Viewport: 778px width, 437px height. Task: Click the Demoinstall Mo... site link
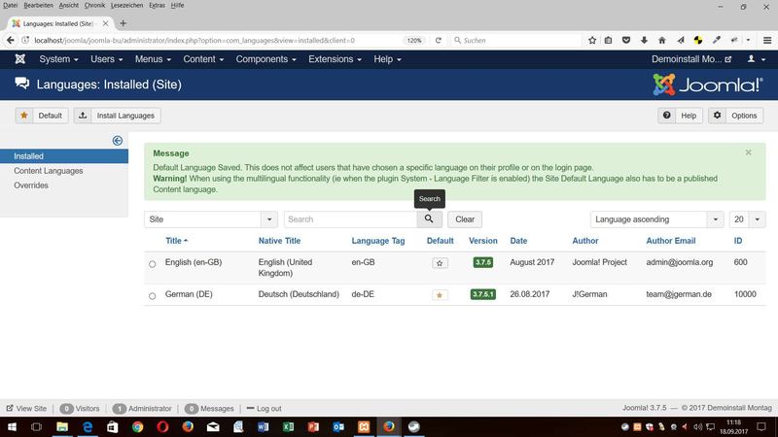[691, 59]
